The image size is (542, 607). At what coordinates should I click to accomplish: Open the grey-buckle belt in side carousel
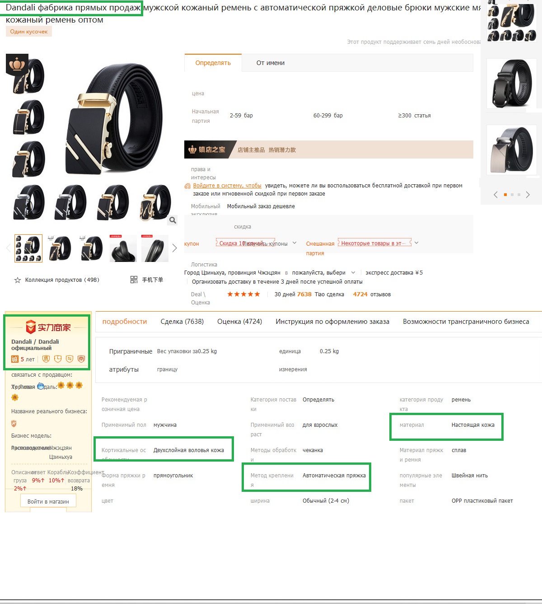(512, 150)
